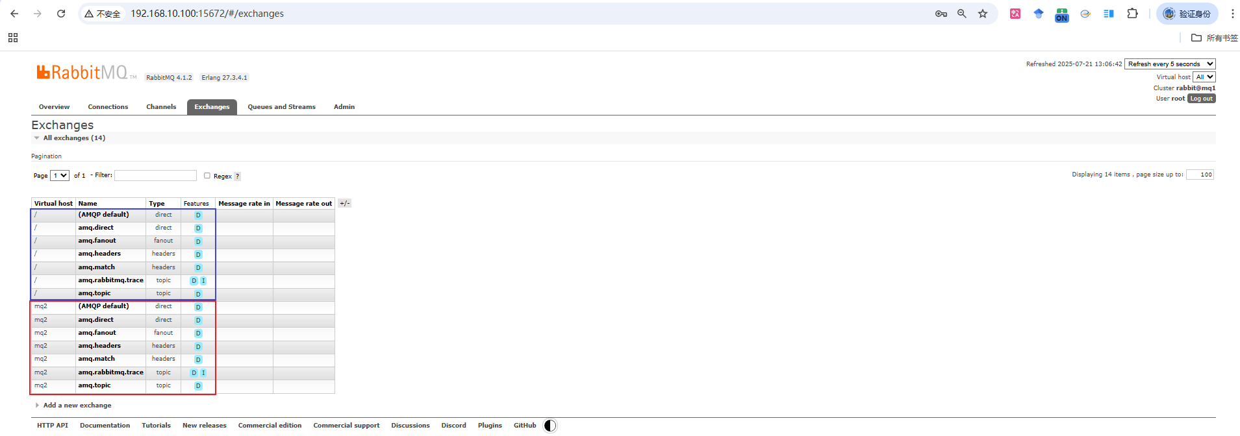Open the Tutorials footer link
The width and height of the screenshot is (1240, 436).
pos(157,426)
